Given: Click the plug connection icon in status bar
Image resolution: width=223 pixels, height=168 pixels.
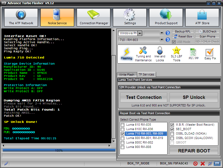Looking at the screenshot, I should coord(210,164).
